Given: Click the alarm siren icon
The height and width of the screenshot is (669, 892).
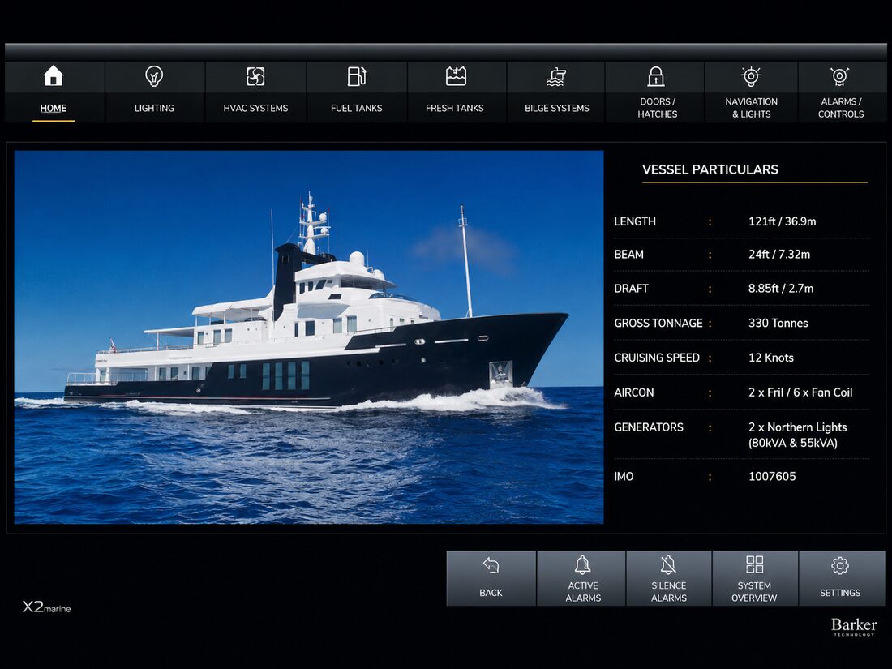Looking at the screenshot, I should [x=839, y=76].
